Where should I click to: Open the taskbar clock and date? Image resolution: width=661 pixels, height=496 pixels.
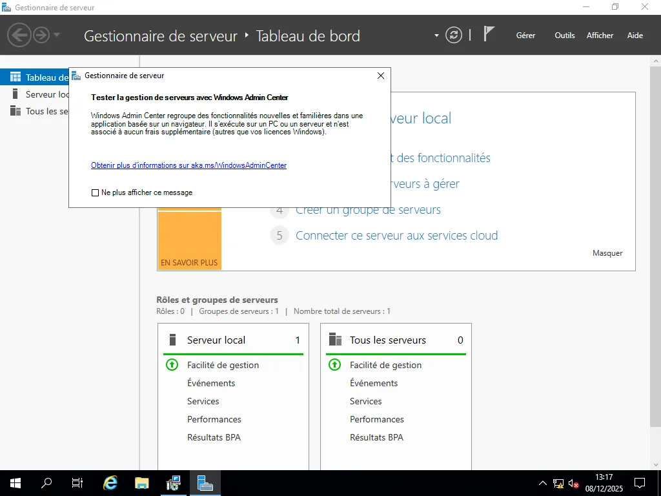click(x=604, y=483)
